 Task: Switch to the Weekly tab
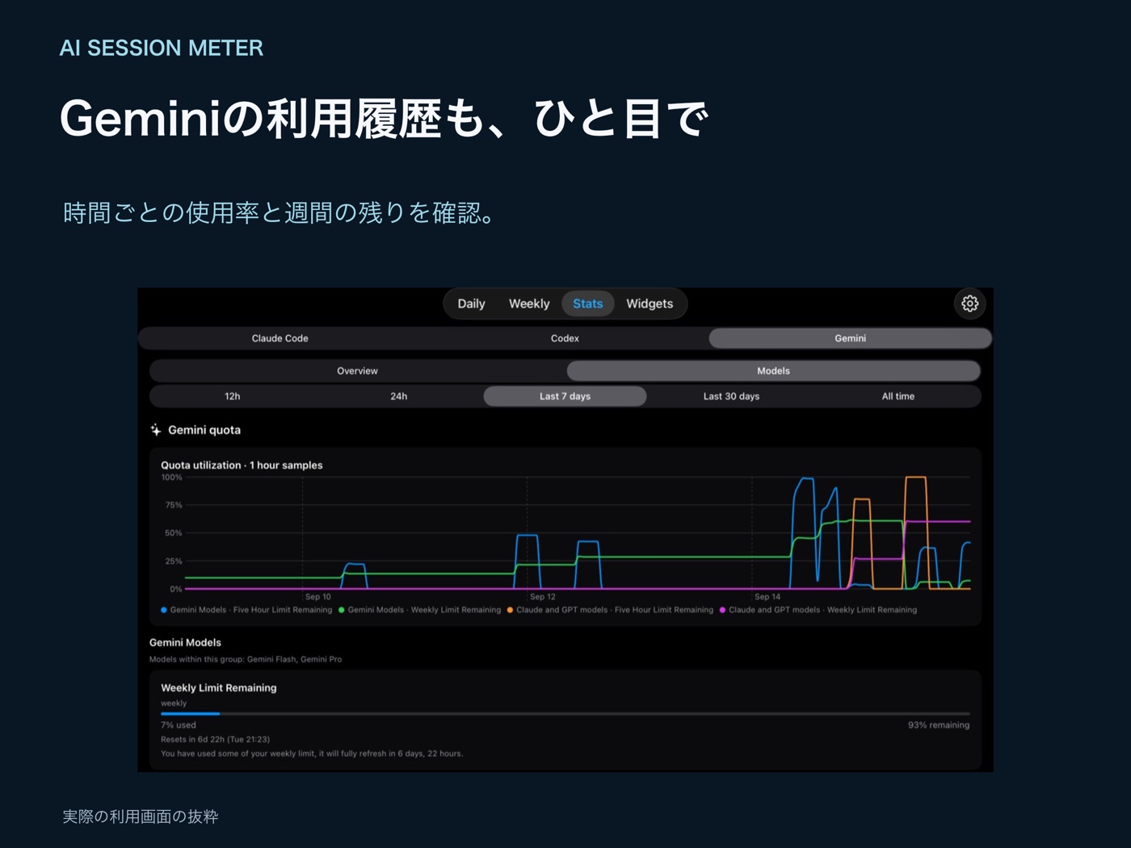[x=529, y=304]
